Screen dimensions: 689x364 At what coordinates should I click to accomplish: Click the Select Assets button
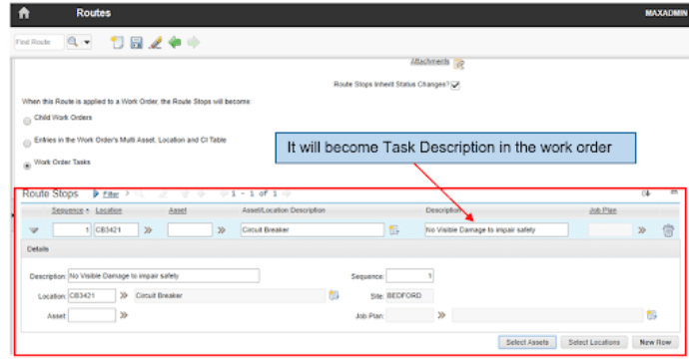(x=527, y=342)
